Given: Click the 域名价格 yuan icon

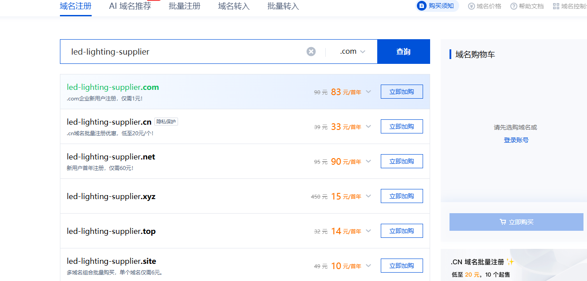Looking at the screenshot, I should click(472, 6).
